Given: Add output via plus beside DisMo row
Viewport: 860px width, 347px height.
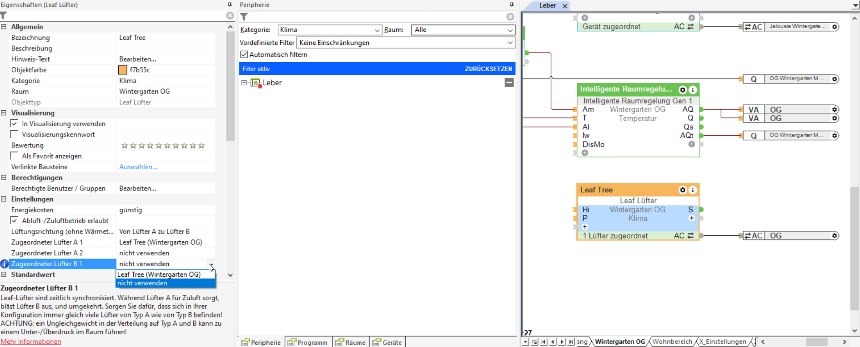Looking at the screenshot, I should [x=692, y=144].
